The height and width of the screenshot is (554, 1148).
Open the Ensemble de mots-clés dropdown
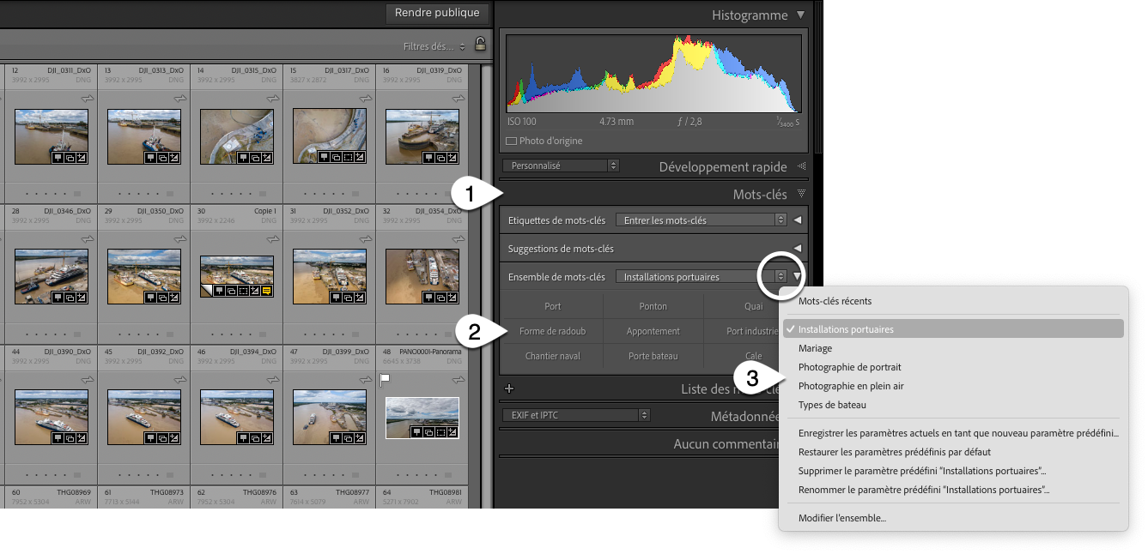(x=701, y=277)
